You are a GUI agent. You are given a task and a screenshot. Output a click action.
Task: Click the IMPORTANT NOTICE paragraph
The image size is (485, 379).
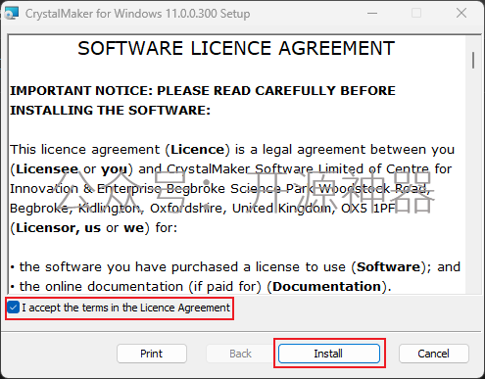[203, 100]
